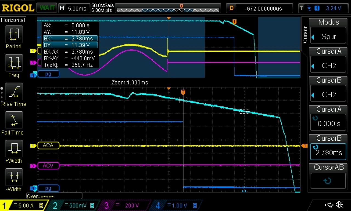This screenshot has height=211, width=351.
Task: Click the trigger T marker in overview window
Action: 234,22
